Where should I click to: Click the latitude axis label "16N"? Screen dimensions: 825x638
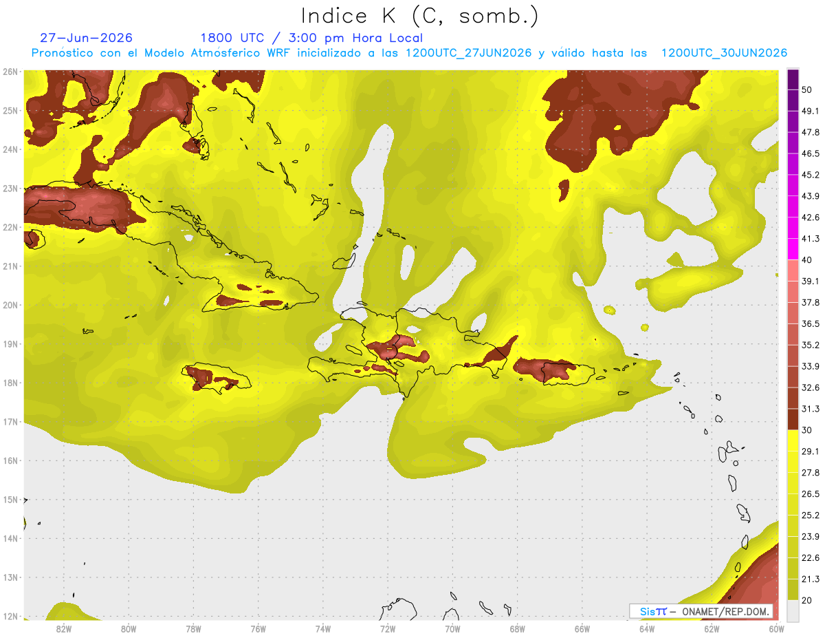click(x=10, y=460)
